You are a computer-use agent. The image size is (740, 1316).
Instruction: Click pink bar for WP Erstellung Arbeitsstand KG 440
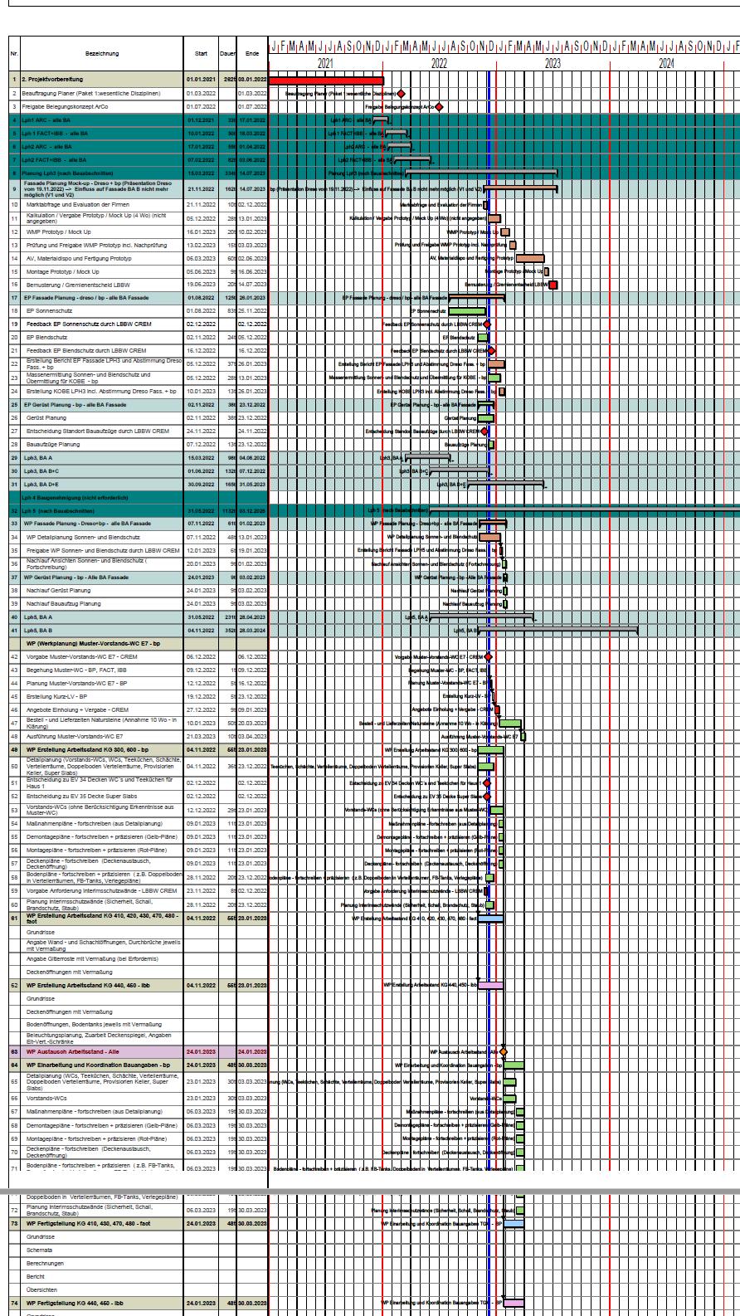tap(491, 984)
